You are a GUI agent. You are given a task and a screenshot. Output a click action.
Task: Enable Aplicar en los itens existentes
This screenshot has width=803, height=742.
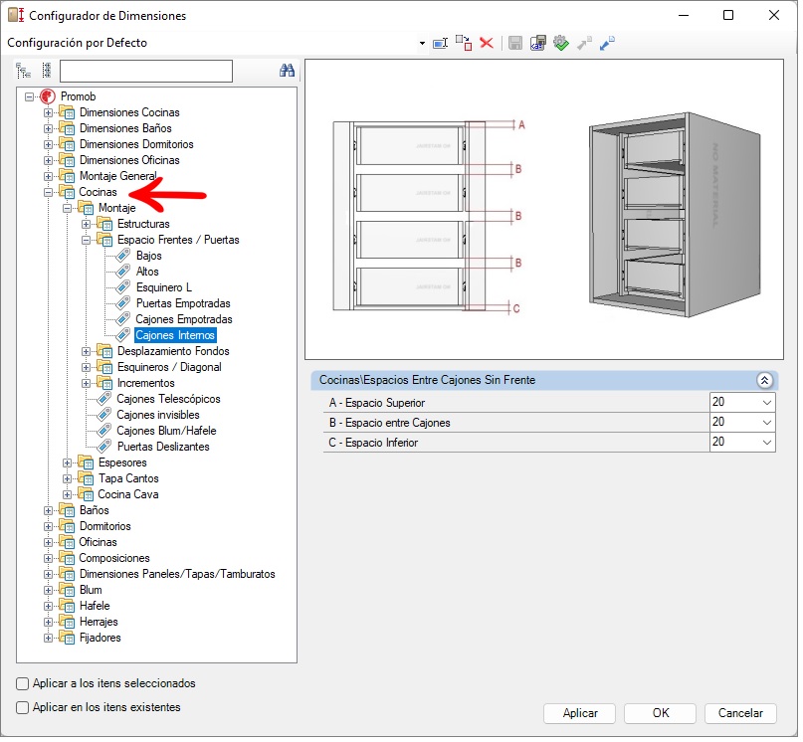coord(23,708)
